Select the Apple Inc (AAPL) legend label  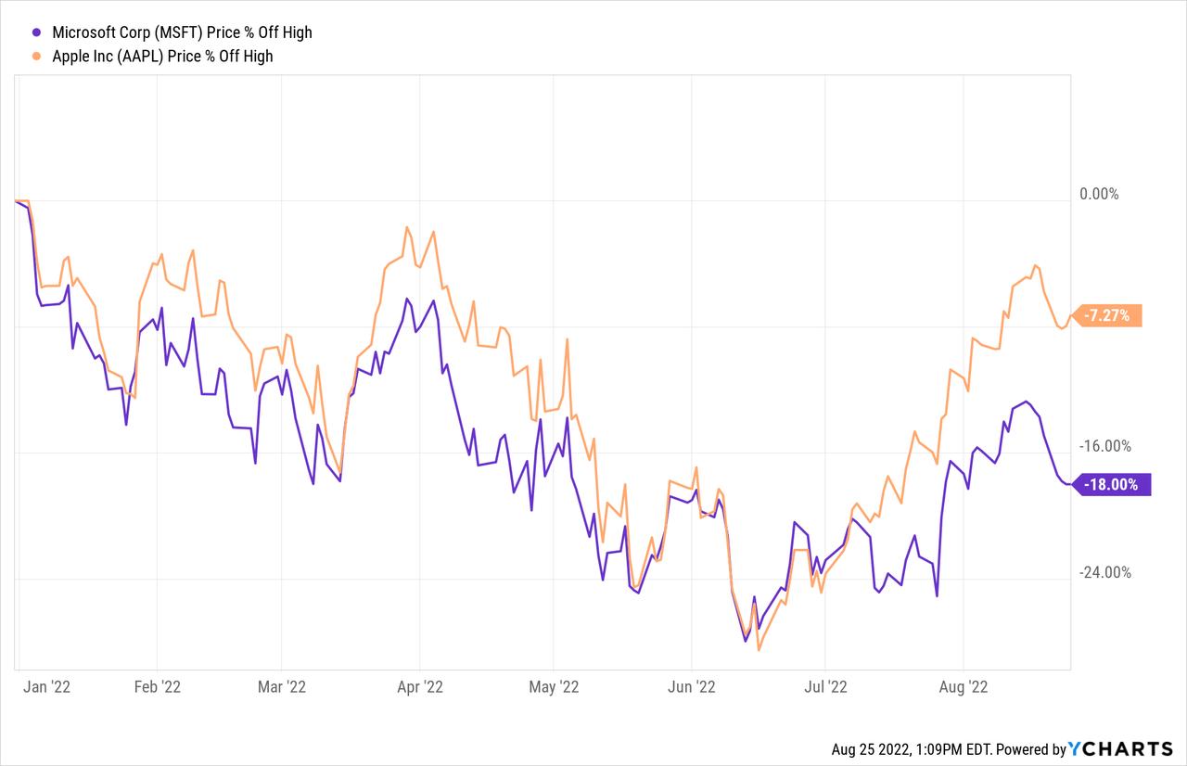click(162, 57)
